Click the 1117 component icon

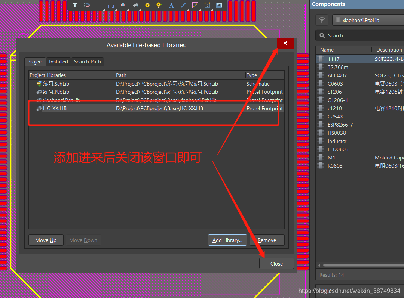click(321, 59)
